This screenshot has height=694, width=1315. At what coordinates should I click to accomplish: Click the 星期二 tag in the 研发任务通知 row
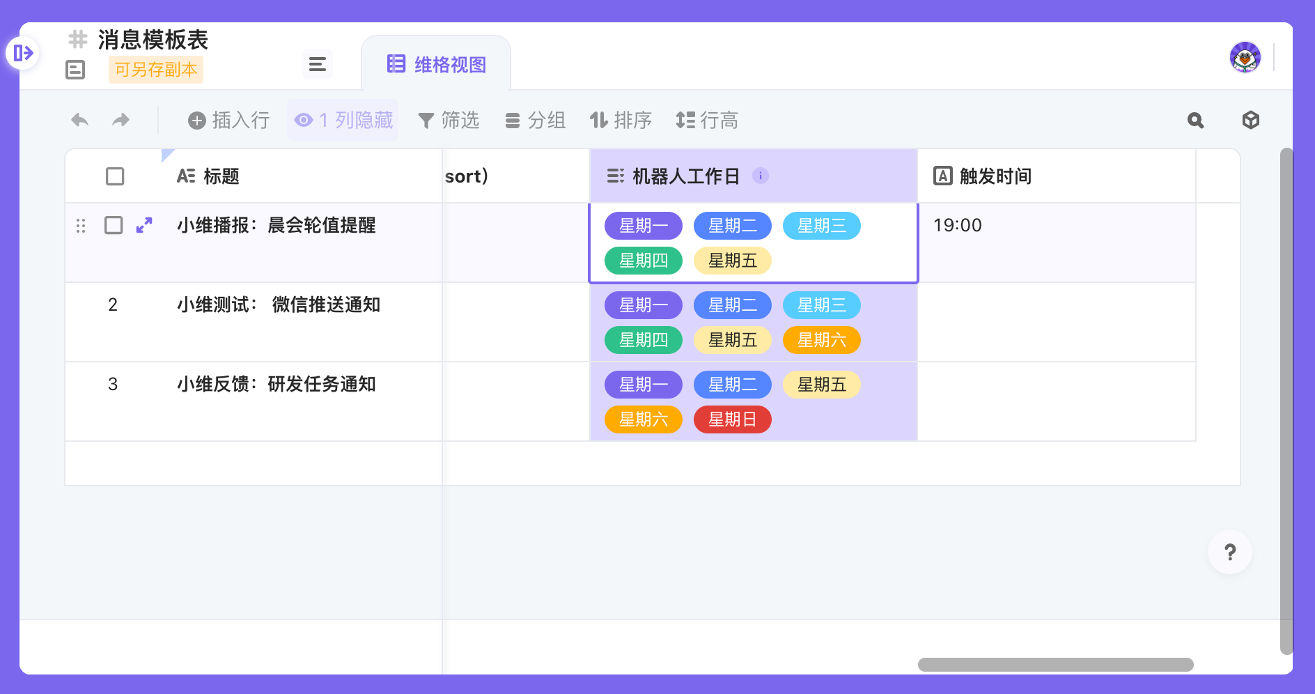733,385
